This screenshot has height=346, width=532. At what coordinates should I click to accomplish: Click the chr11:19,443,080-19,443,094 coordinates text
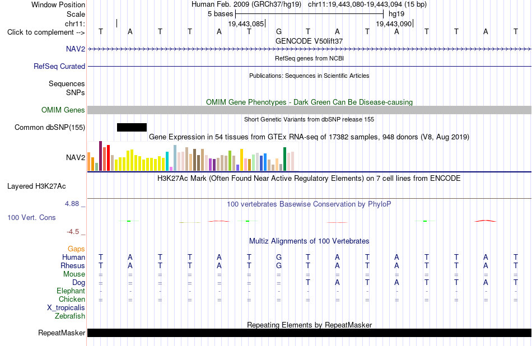point(367,4)
